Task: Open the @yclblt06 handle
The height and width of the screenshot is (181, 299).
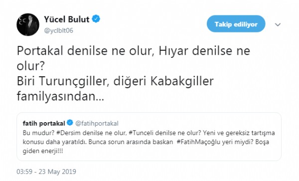Action: point(58,30)
